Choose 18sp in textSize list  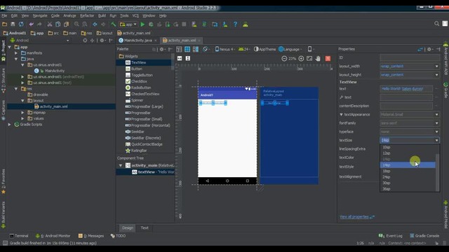pyautogui.click(x=408, y=171)
